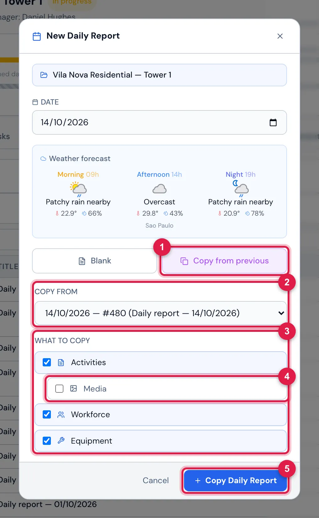Click the Morning sun-and-rain weather icon
The width and height of the screenshot is (319, 518).
coord(78,189)
